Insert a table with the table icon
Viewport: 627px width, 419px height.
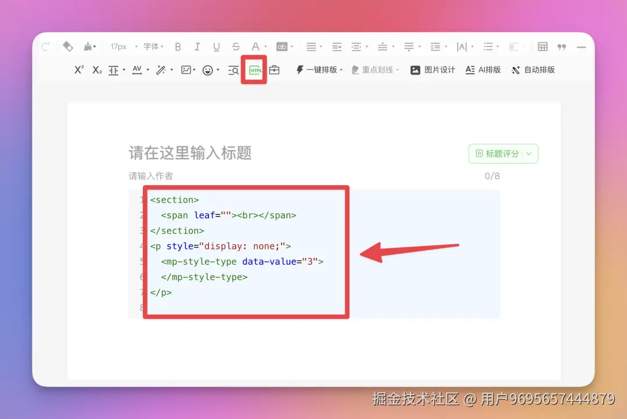pos(542,46)
